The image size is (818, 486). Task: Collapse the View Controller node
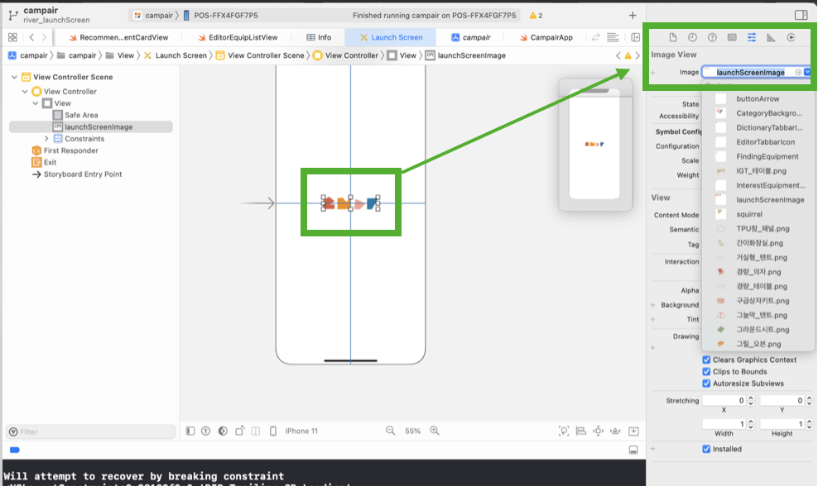pyautogui.click(x=25, y=91)
